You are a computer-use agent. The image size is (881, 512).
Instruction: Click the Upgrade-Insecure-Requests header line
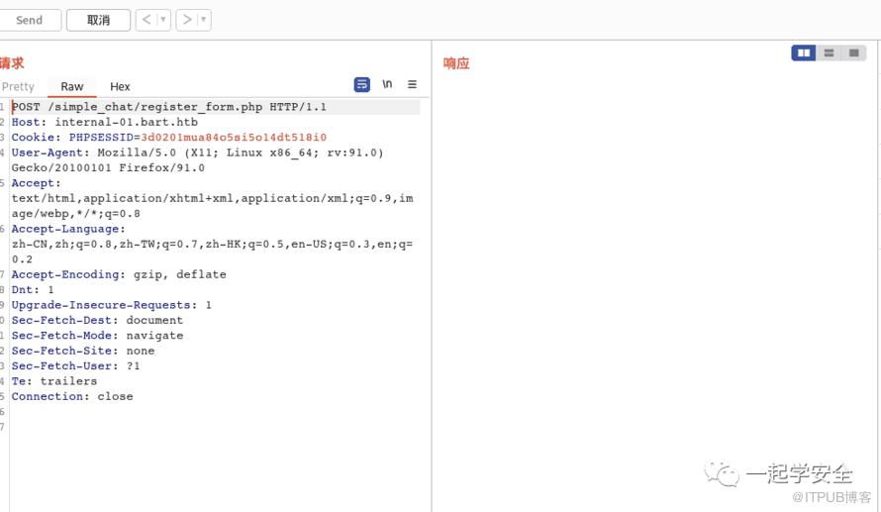point(111,305)
